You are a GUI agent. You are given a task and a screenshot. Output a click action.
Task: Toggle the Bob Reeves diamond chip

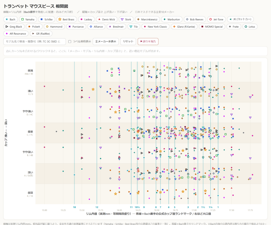tap(195, 19)
